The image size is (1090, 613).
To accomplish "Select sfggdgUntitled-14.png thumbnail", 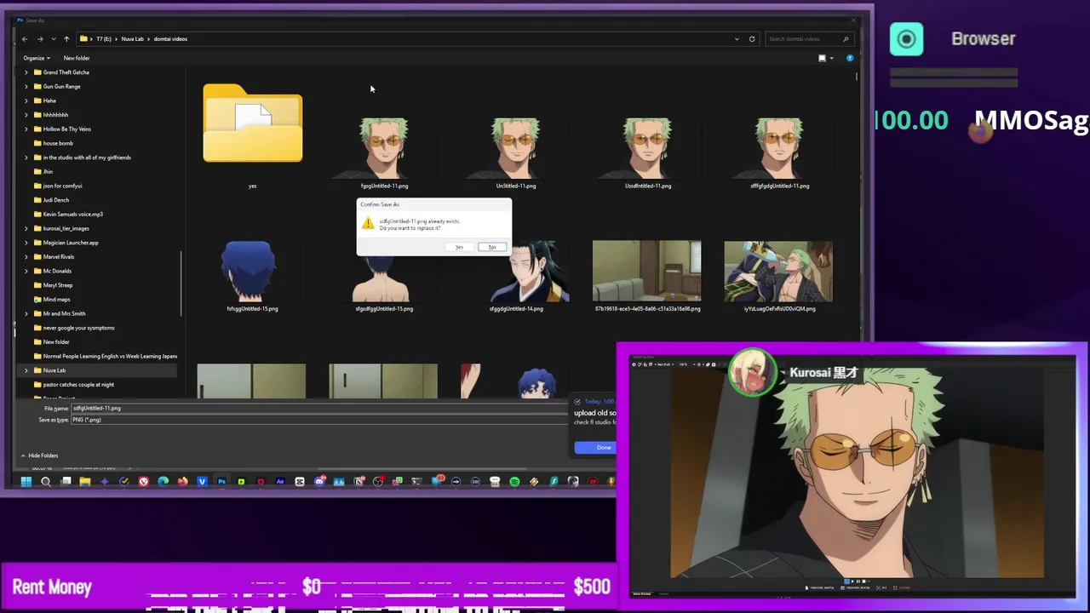I will pyautogui.click(x=516, y=272).
